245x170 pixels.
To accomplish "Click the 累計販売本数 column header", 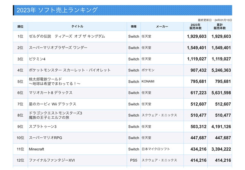I will (x=220, y=26).
